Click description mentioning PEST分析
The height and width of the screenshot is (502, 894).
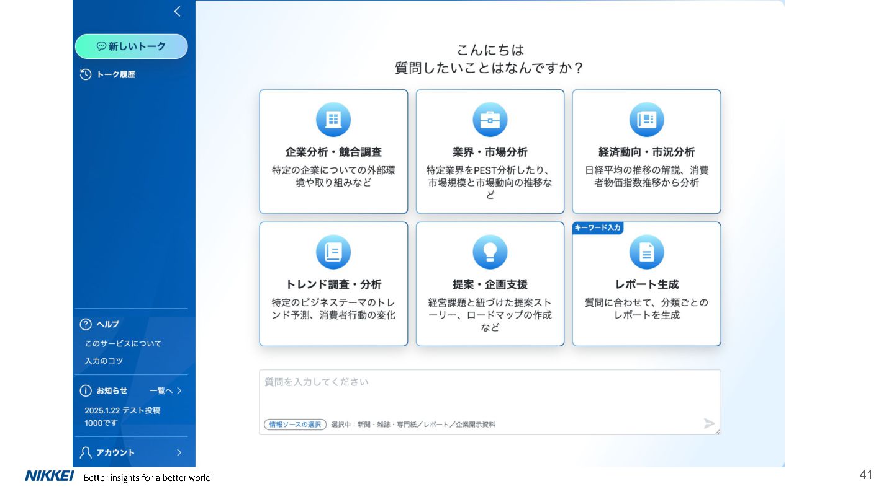[490, 183]
